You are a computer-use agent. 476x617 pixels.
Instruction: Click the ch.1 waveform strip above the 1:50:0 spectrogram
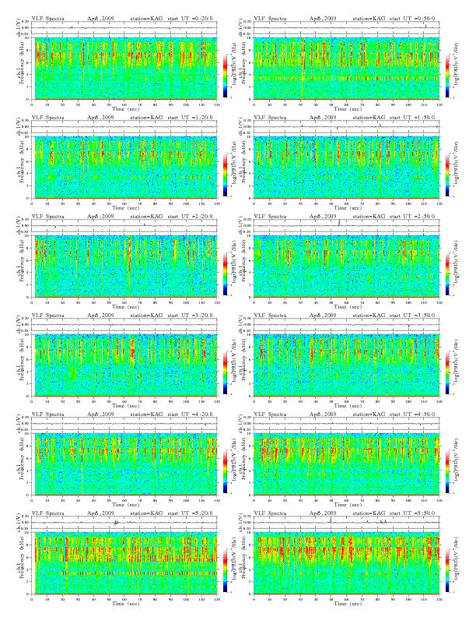(347, 127)
